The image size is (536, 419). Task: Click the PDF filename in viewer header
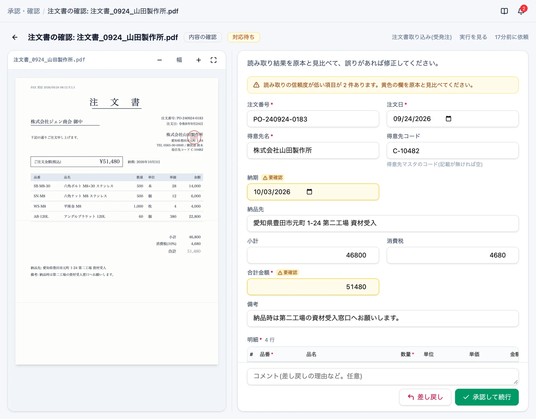pos(49,60)
